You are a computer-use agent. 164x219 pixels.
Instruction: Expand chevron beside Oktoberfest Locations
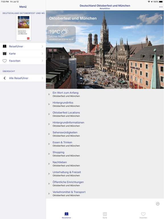tap(49, 114)
